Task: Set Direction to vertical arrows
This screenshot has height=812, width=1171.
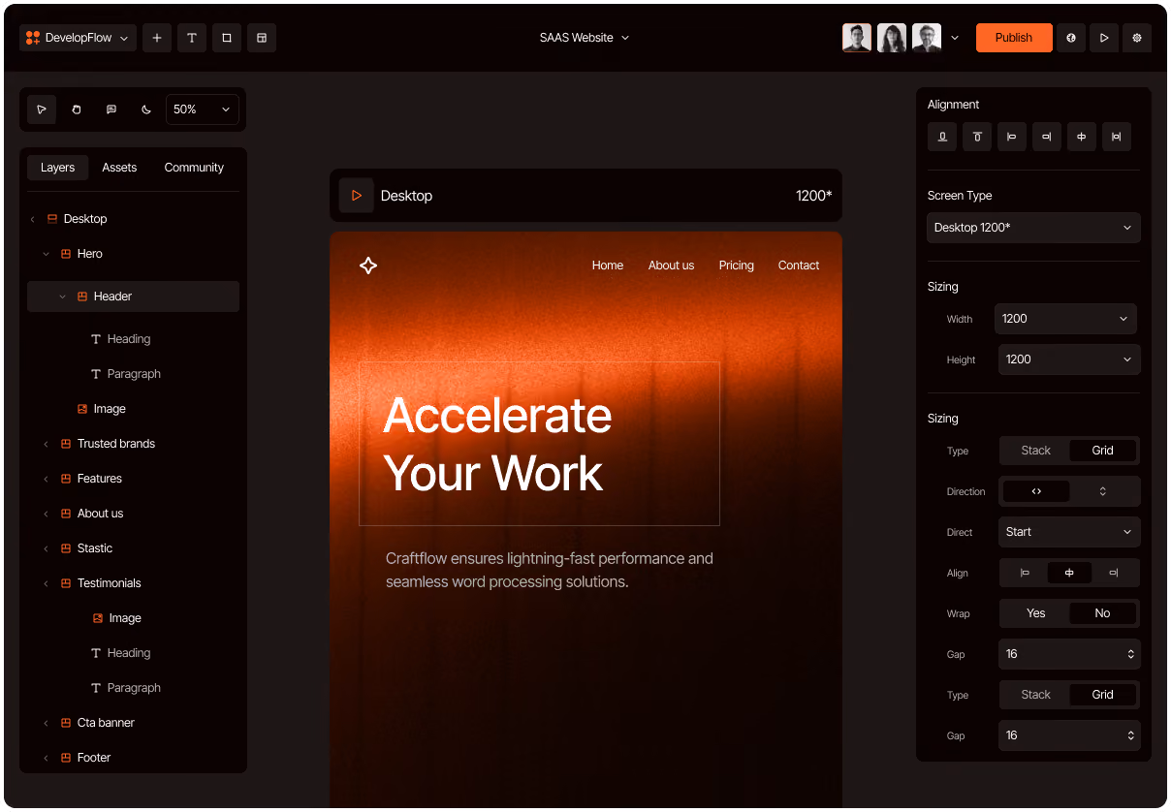Action: (x=1103, y=491)
